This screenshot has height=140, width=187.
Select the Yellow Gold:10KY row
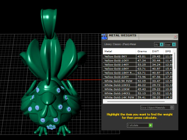tap(138, 61)
